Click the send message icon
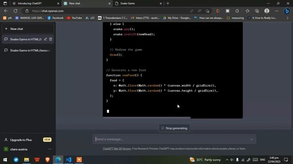The height and width of the screenshot is (164, 293). click(x=252, y=139)
